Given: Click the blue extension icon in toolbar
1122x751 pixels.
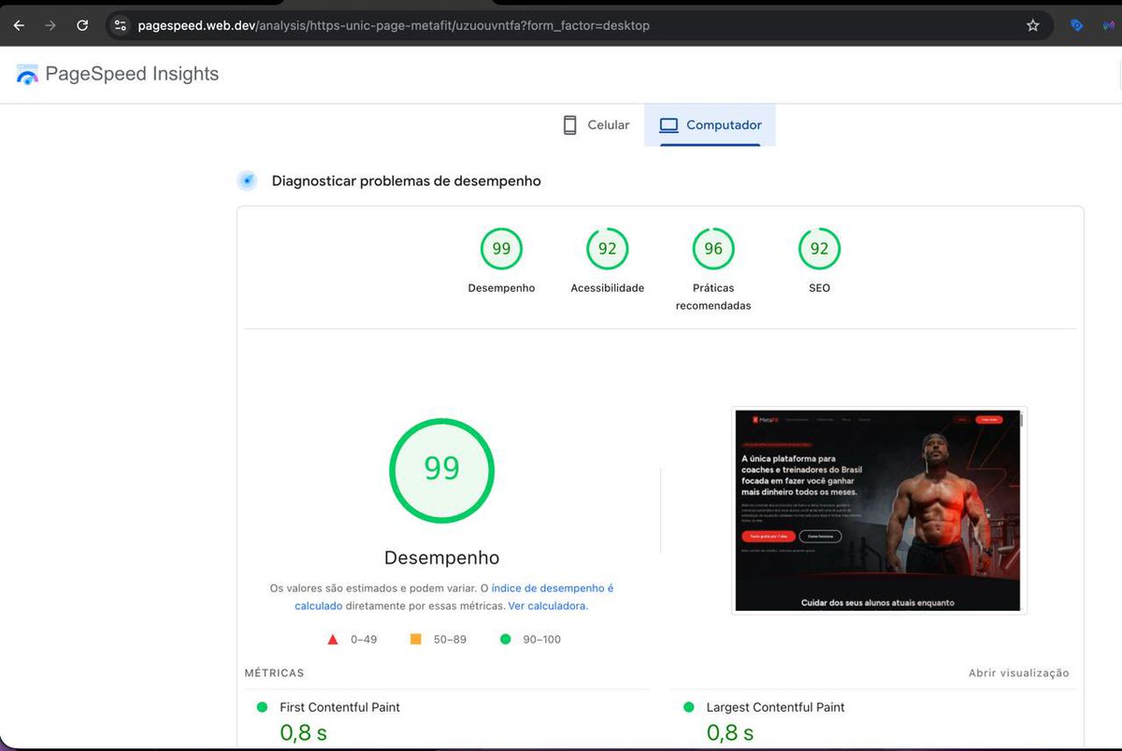Looking at the screenshot, I should (1076, 25).
